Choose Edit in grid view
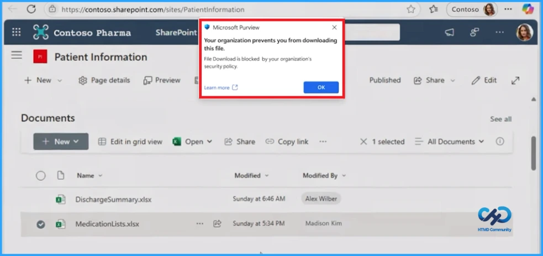543x256 pixels. click(130, 142)
